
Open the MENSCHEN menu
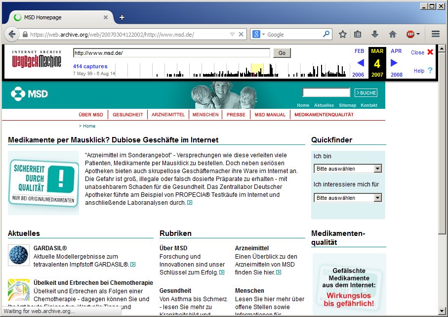pyautogui.click(x=205, y=115)
